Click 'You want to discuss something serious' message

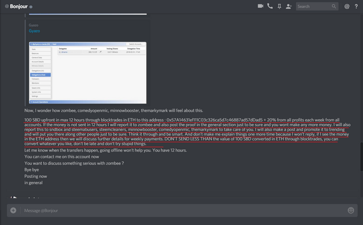click(74, 163)
